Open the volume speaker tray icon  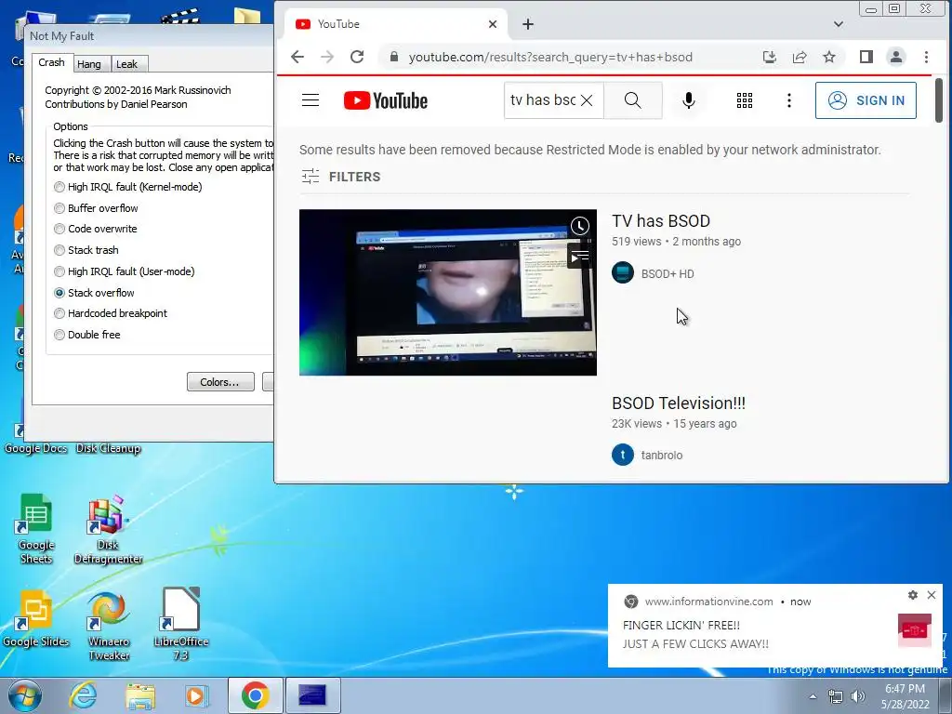point(858,697)
